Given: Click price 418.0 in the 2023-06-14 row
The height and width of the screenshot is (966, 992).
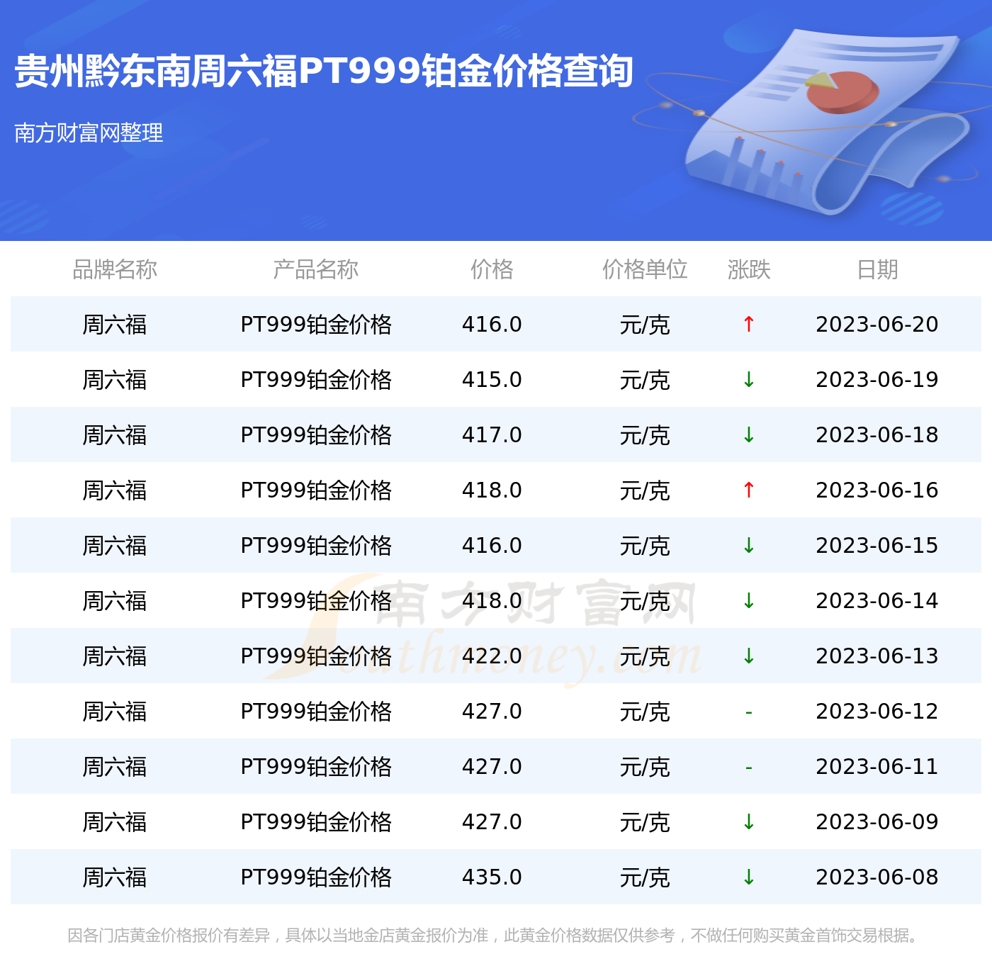Looking at the screenshot, I should pos(492,600).
